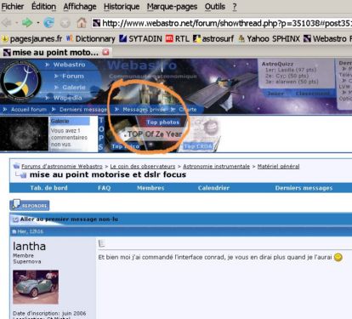Go to Accueil forum
Screen dimensions: 352x319
[x=29, y=110]
